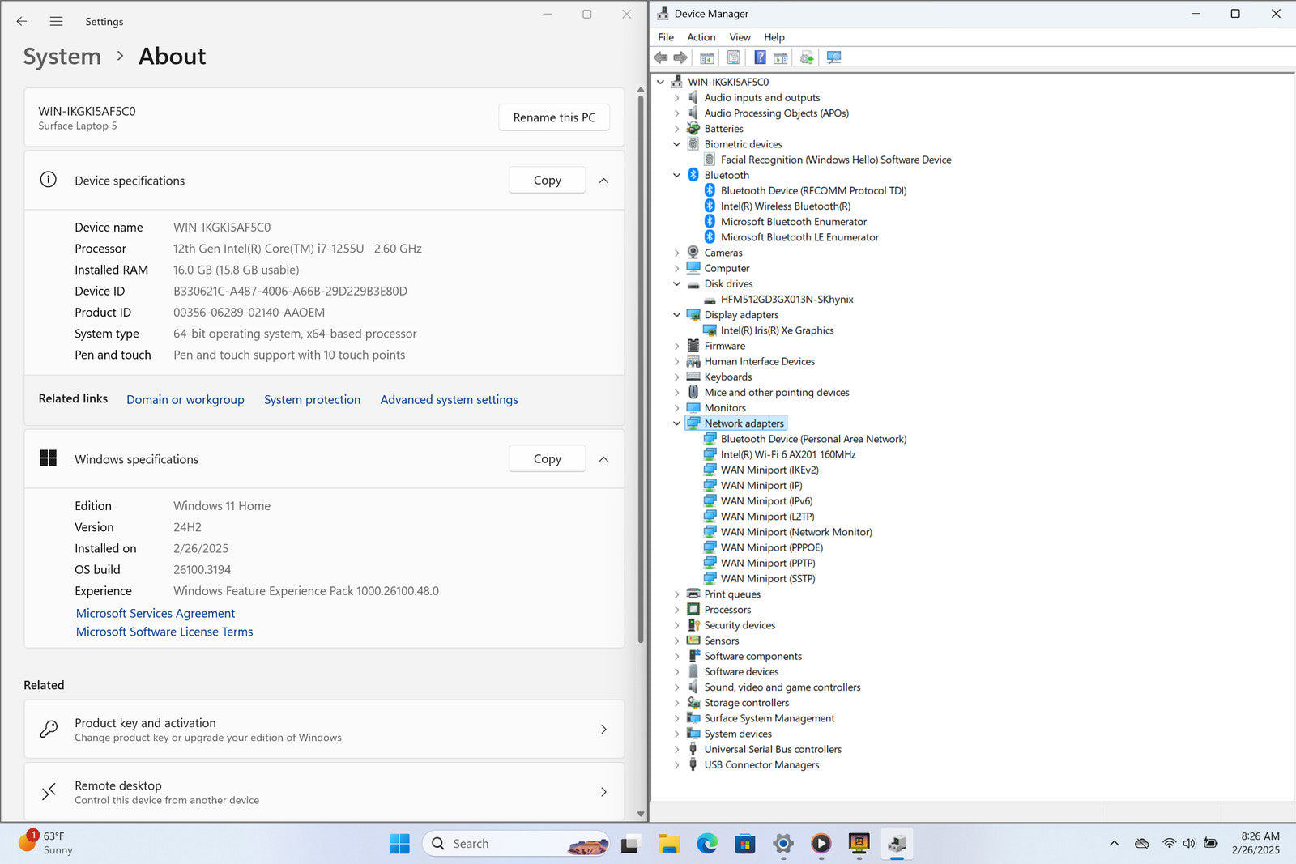This screenshot has width=1296, height=864.
Task: Select Facial Recognition (Windows Hello) Software Device
Action: pos(836,160)
